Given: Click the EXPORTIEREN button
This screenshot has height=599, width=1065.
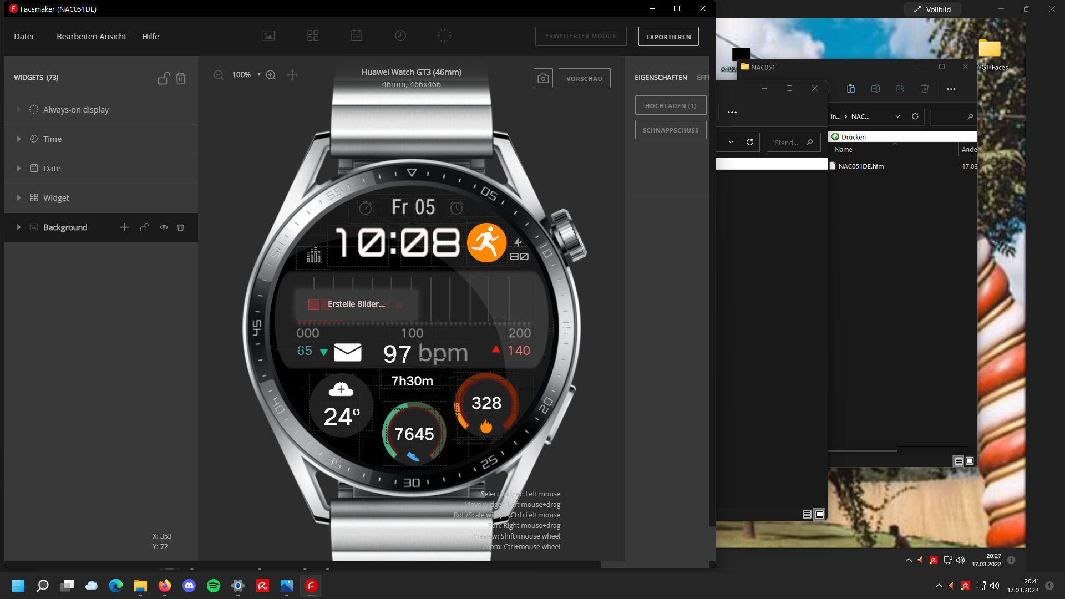Looking at the screenshot, I should [x=668, y=37].
